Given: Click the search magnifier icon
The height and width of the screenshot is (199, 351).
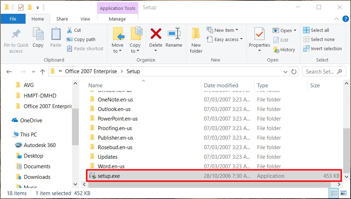Looking at the screenshot, I should [x=340, y=72].
